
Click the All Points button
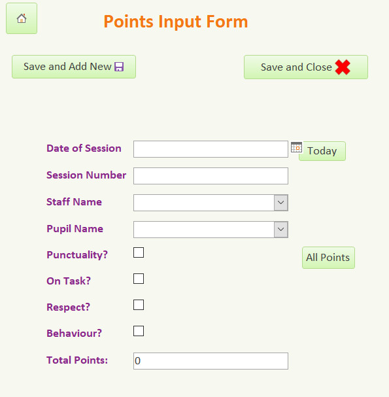point(328,258)
